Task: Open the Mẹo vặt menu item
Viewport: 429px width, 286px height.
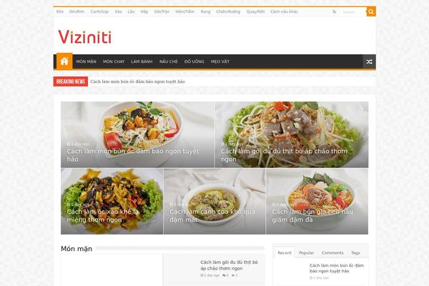Action: click(220, 61)
